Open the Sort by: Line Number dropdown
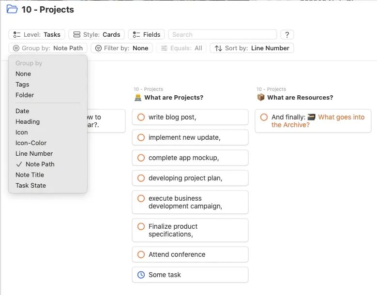The image size is (377, 295). pyautogui.click(x=252, y=48)
